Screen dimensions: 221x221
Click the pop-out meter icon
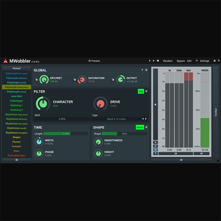click(x=156, y=146)
